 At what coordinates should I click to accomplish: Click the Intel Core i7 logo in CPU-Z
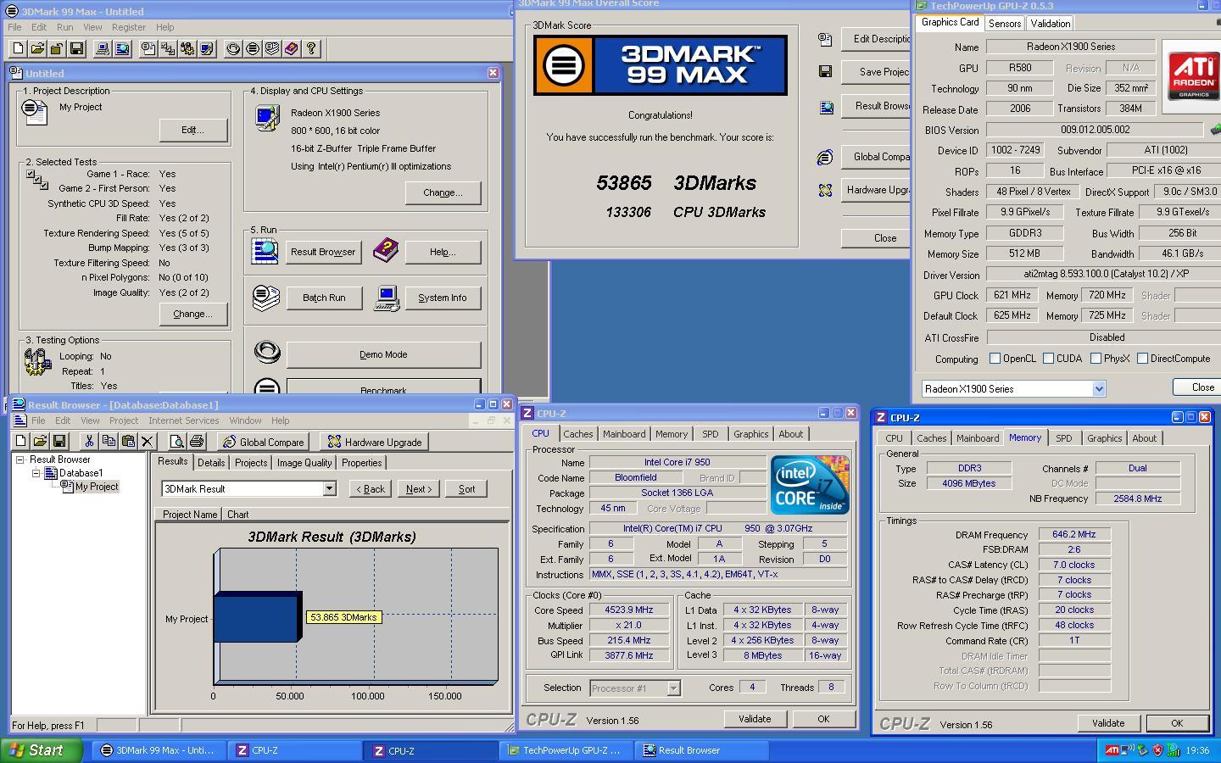pyautogui.click(x=810, y=485)
